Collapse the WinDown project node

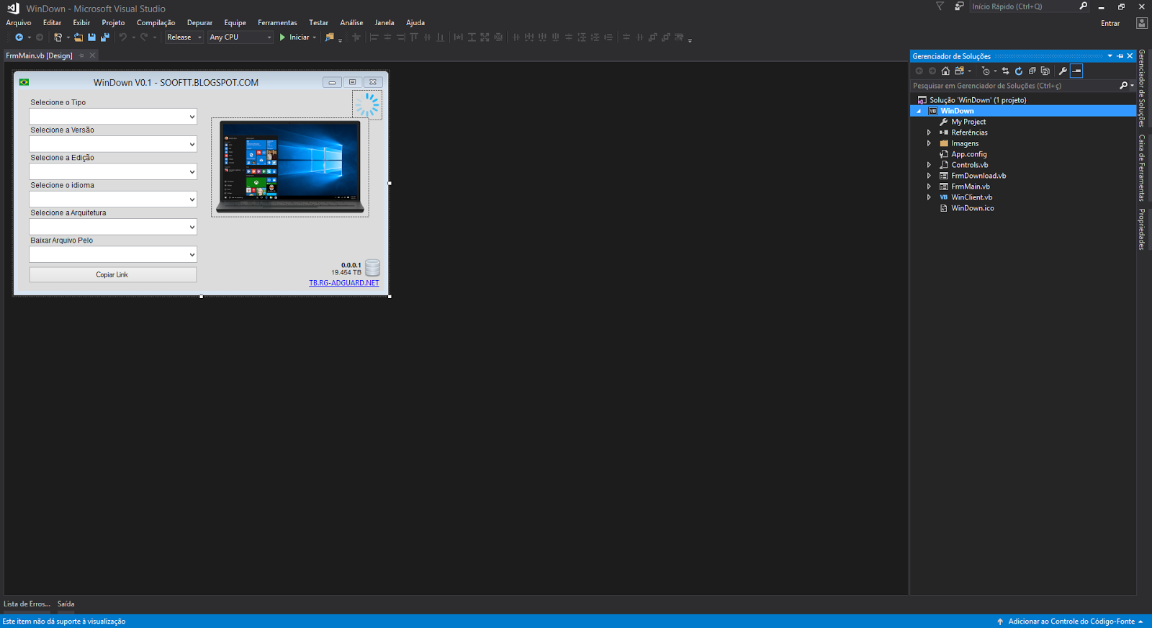pos(919,111)
